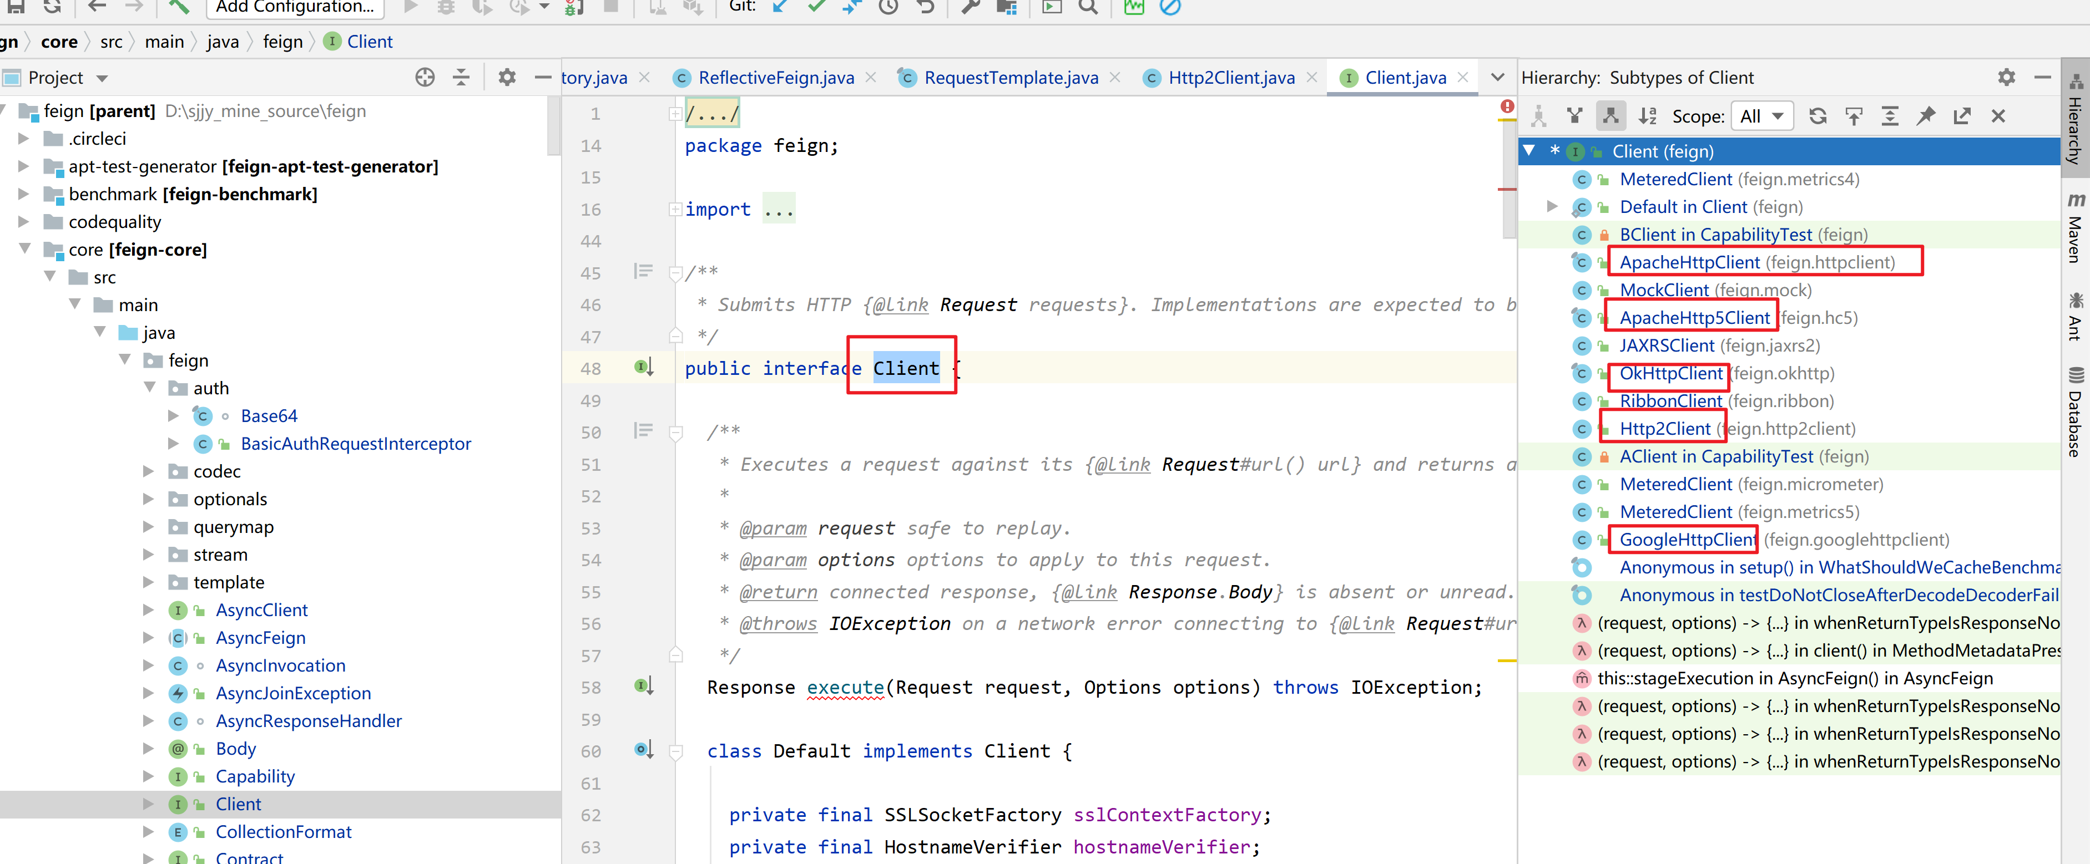The height and width of the screenshot is (864, 2090).
Task: Open the Scope dropdown set to All
Action: point(1761,116)
